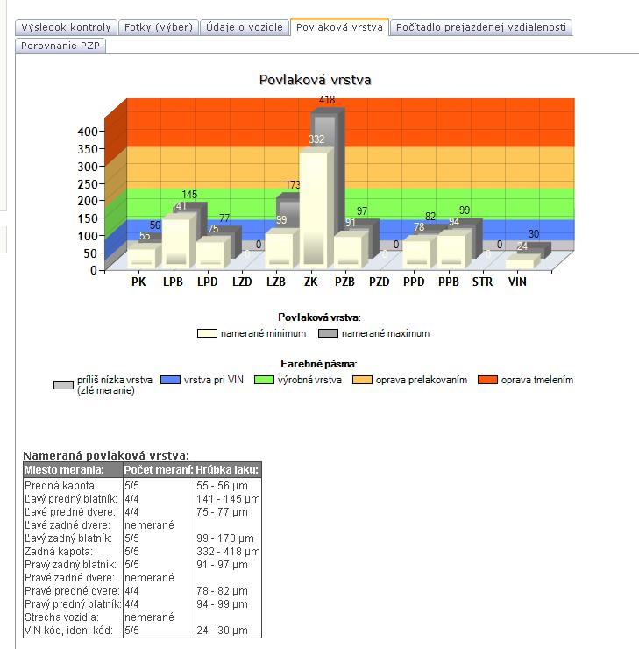Click the Farebné pásma legend heading

319,364
